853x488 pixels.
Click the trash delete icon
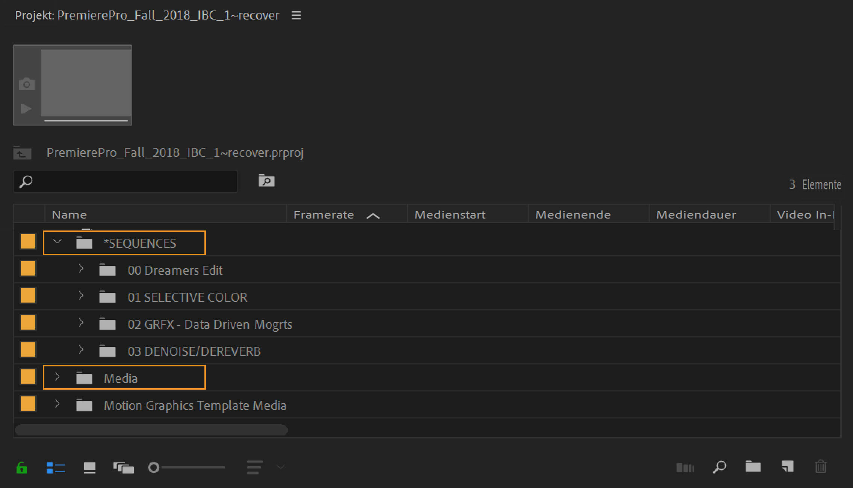click(x=821, y=467)
